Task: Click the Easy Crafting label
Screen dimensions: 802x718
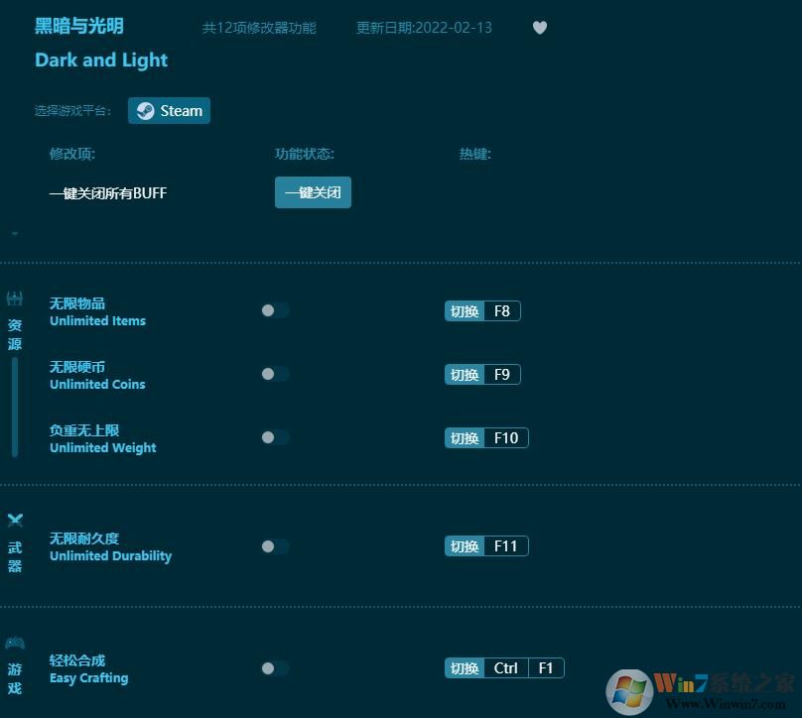Action: click(89, 678)
